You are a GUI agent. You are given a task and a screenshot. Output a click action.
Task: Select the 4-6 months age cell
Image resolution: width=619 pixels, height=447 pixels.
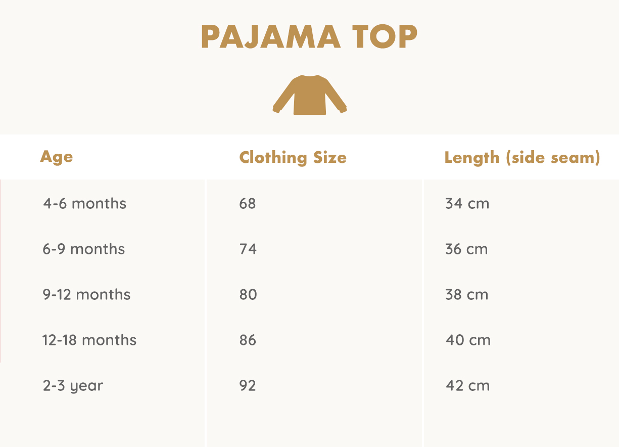coord(84,204)
